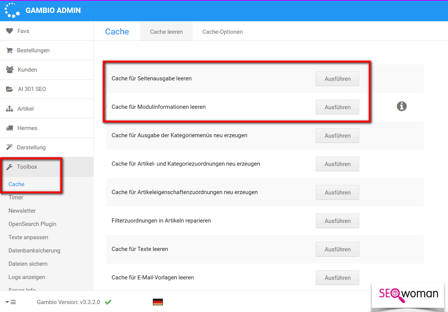Click the Gambio Admin logo icon
This screenshot has width=448, height=312.
coord(12,10)
